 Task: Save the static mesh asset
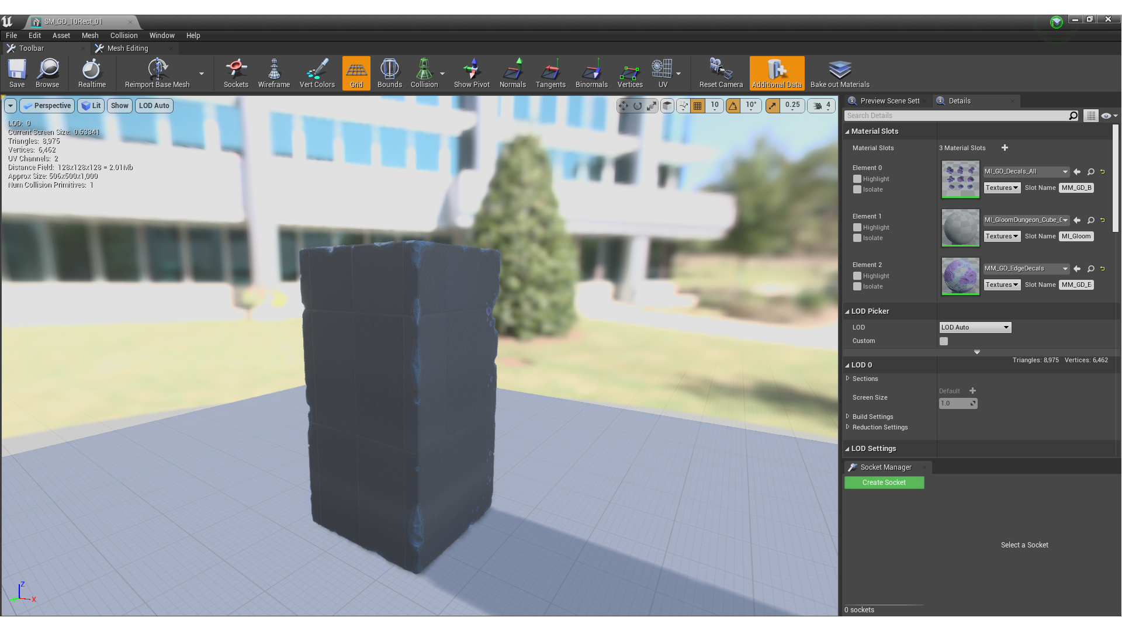pos(17,73)
